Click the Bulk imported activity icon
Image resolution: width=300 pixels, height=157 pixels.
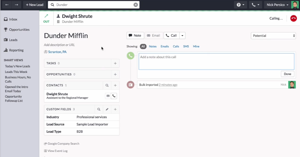point(130,85)
